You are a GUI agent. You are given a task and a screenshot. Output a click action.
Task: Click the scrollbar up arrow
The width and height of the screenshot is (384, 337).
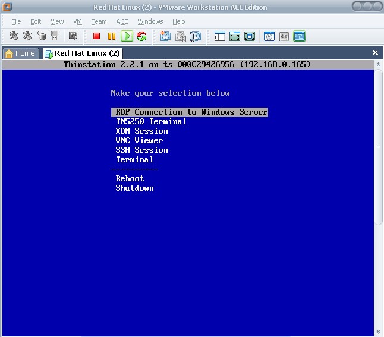(x=378, y=64)
